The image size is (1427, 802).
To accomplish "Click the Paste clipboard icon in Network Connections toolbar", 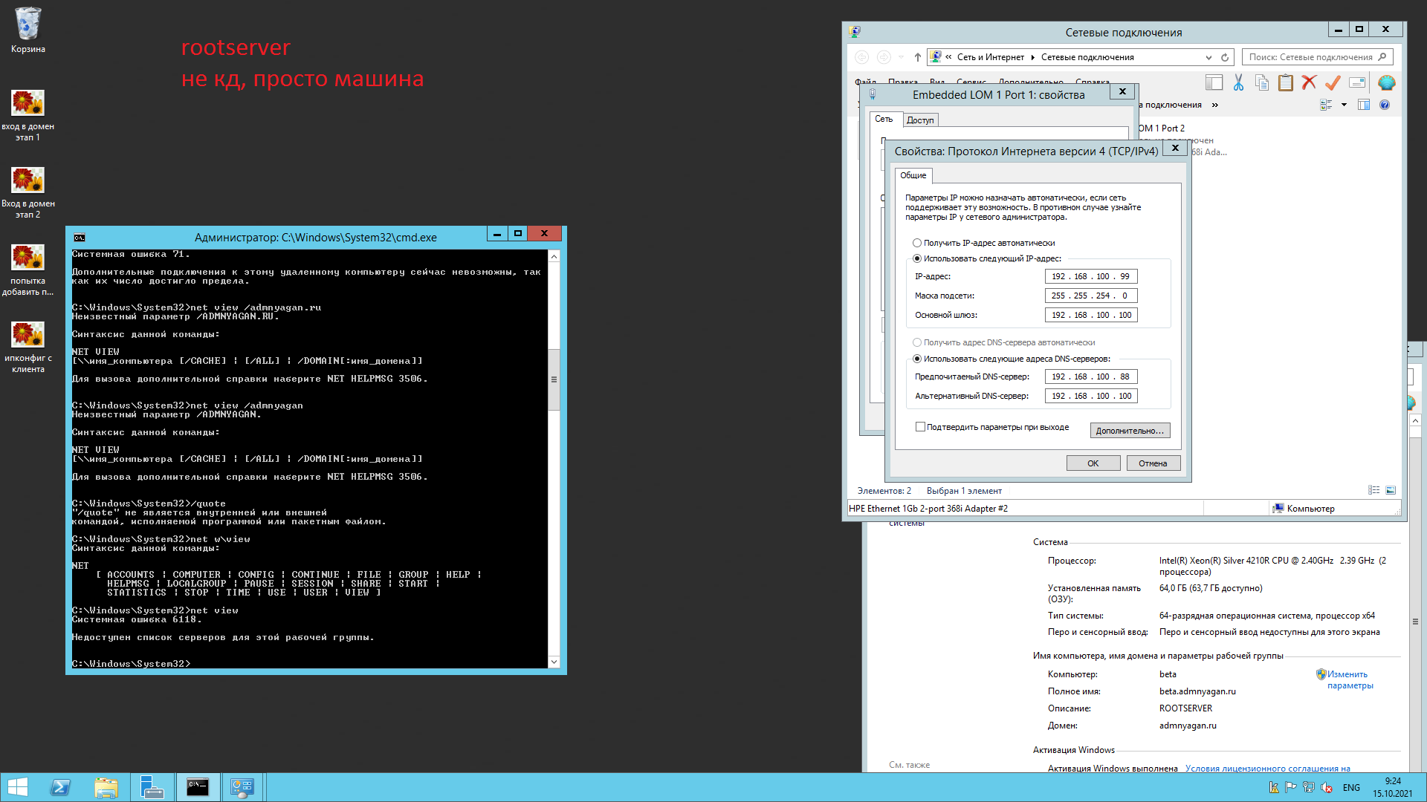I will pos(1286,82).
